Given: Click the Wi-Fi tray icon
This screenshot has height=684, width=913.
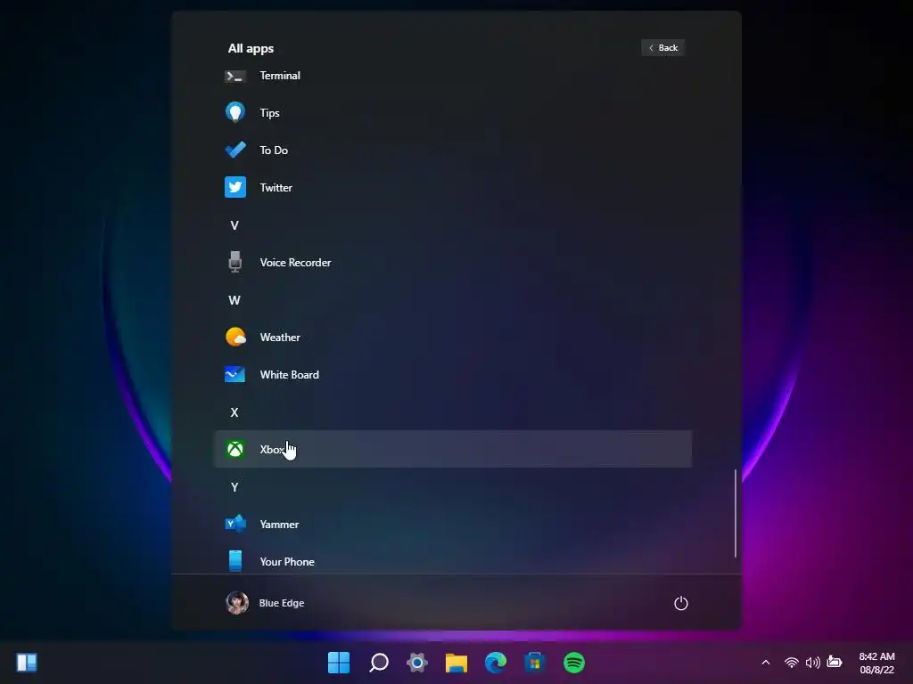Looking at the screenshot, I should click(x=792, y=663).
